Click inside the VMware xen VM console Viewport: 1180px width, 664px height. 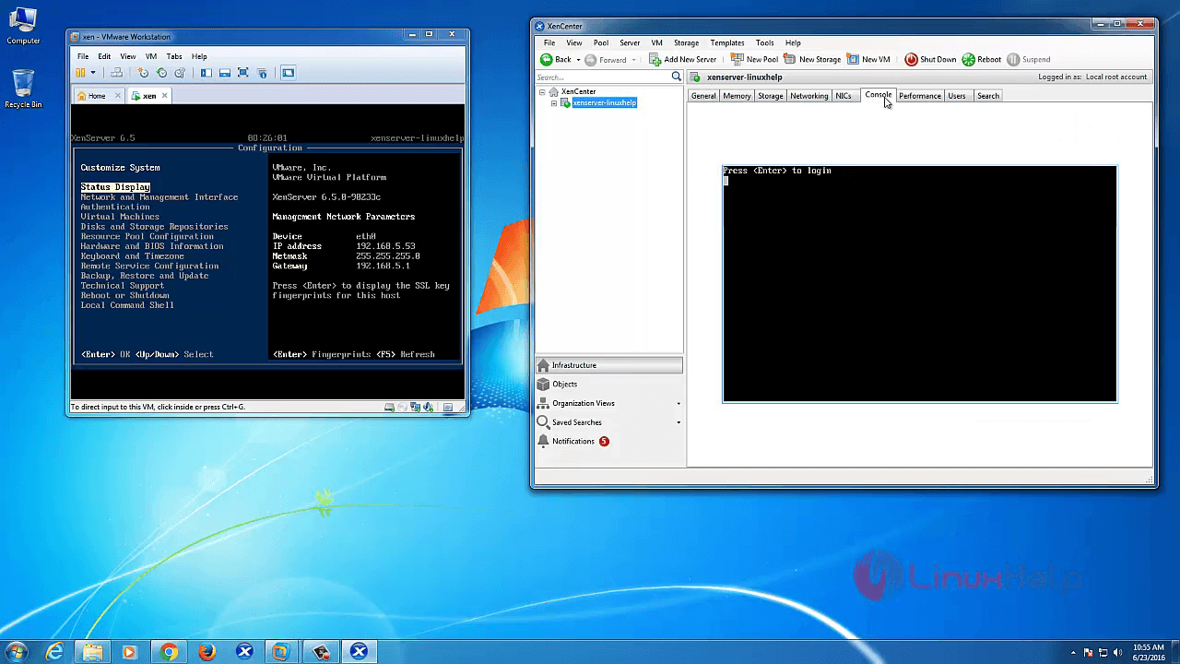pyautogui.click(x=268, y=250)
